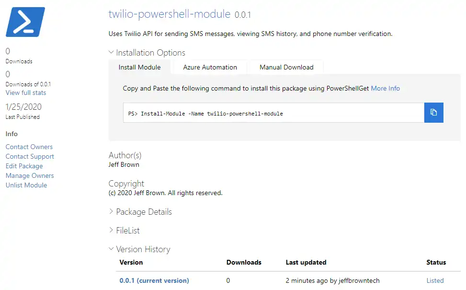This screenshot has height=290, width=466.
Task: Click the PowerShell module logo icon
Action: [x=25, y=22]
